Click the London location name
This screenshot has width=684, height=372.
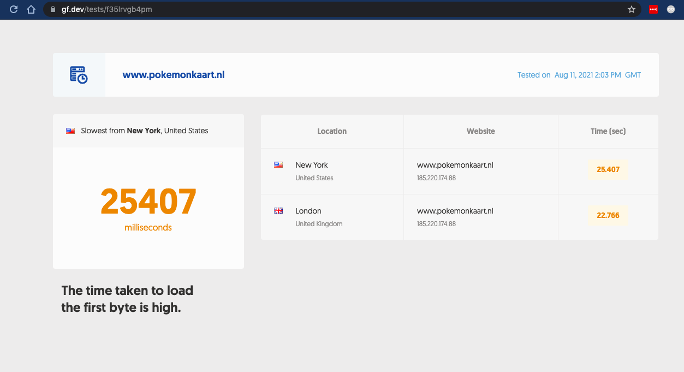coord(308,211)
